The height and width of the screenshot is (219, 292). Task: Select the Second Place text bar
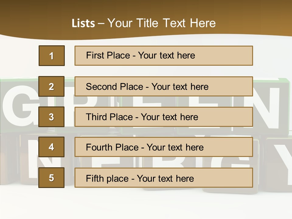(164, 86)
